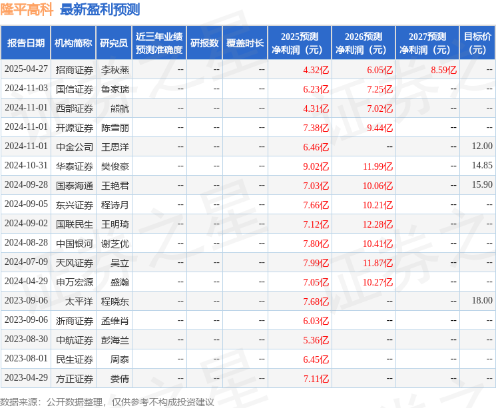The width and height of the screenshot is (496, 408).
Task: Click the 12.00 target price
Action: point(482,146)
